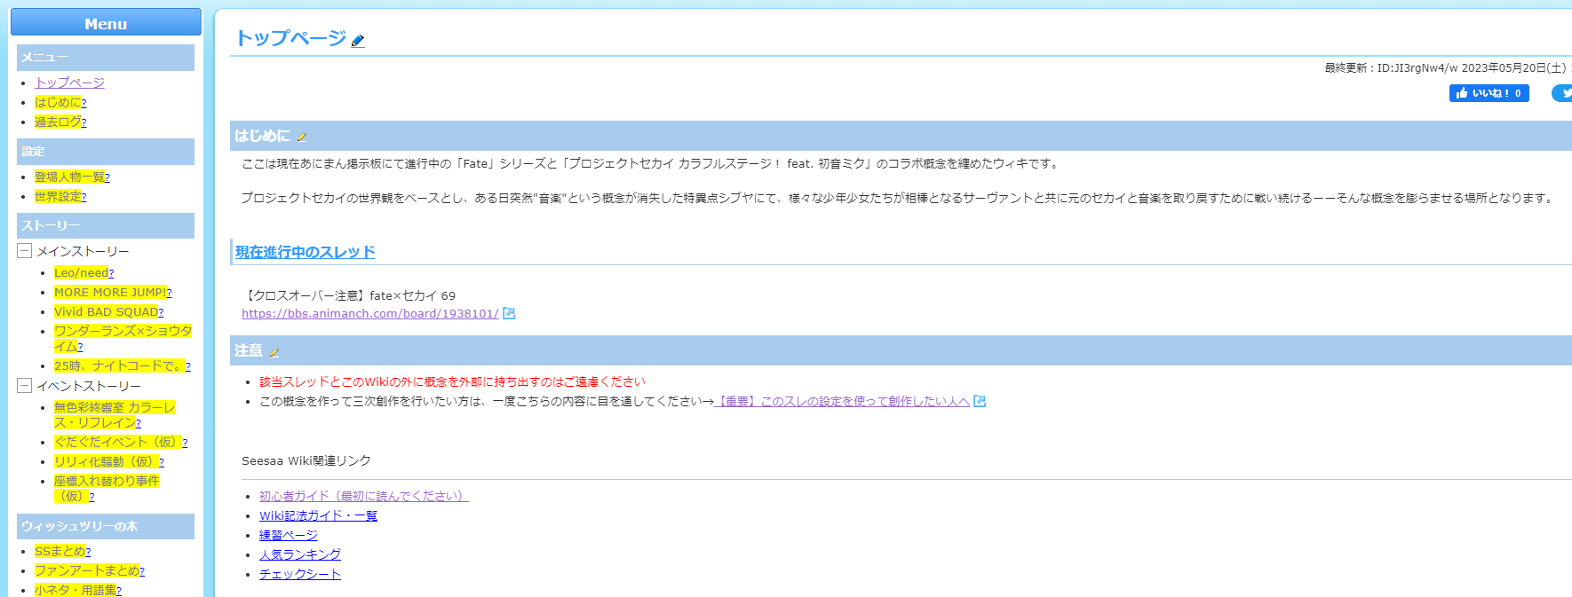
Task: Open the リリィ化騒動（仮） link
Action: pyautogui.click(x=107, y=461)
